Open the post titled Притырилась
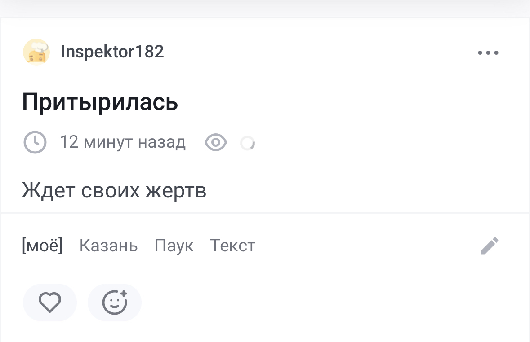Image resolution: width=530 pixels, height=342 pixels. [100, 102]
